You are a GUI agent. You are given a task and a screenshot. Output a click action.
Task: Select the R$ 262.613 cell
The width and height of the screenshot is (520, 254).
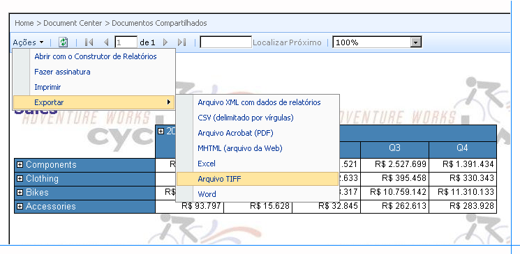394,207
